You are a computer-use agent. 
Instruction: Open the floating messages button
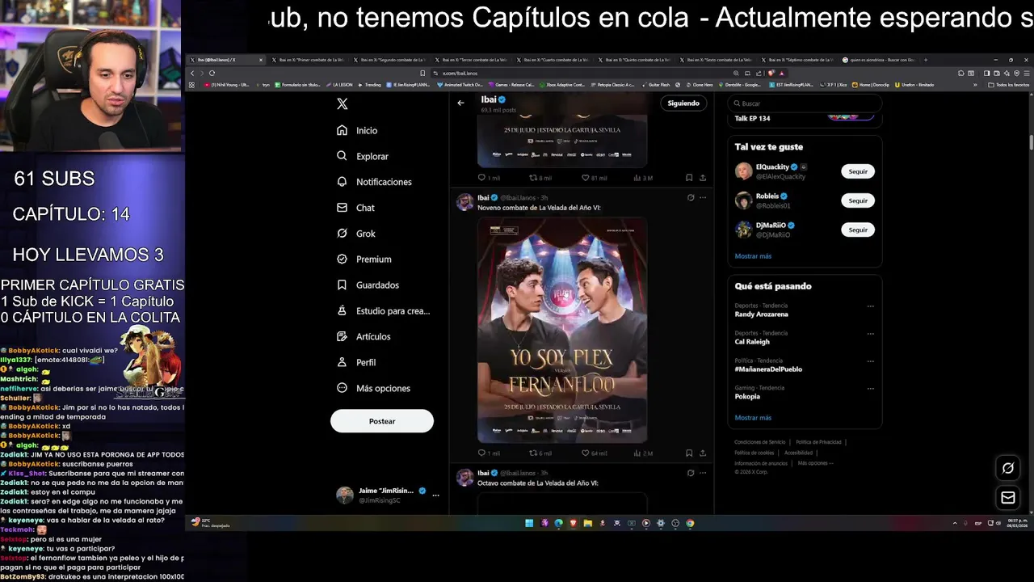[x=1008, y=498]
